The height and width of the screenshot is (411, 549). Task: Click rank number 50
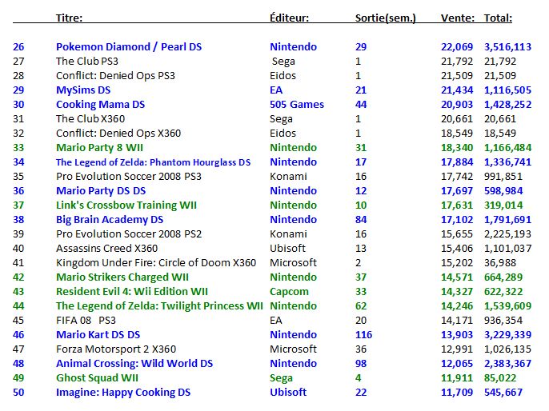(x=18, y=393)
